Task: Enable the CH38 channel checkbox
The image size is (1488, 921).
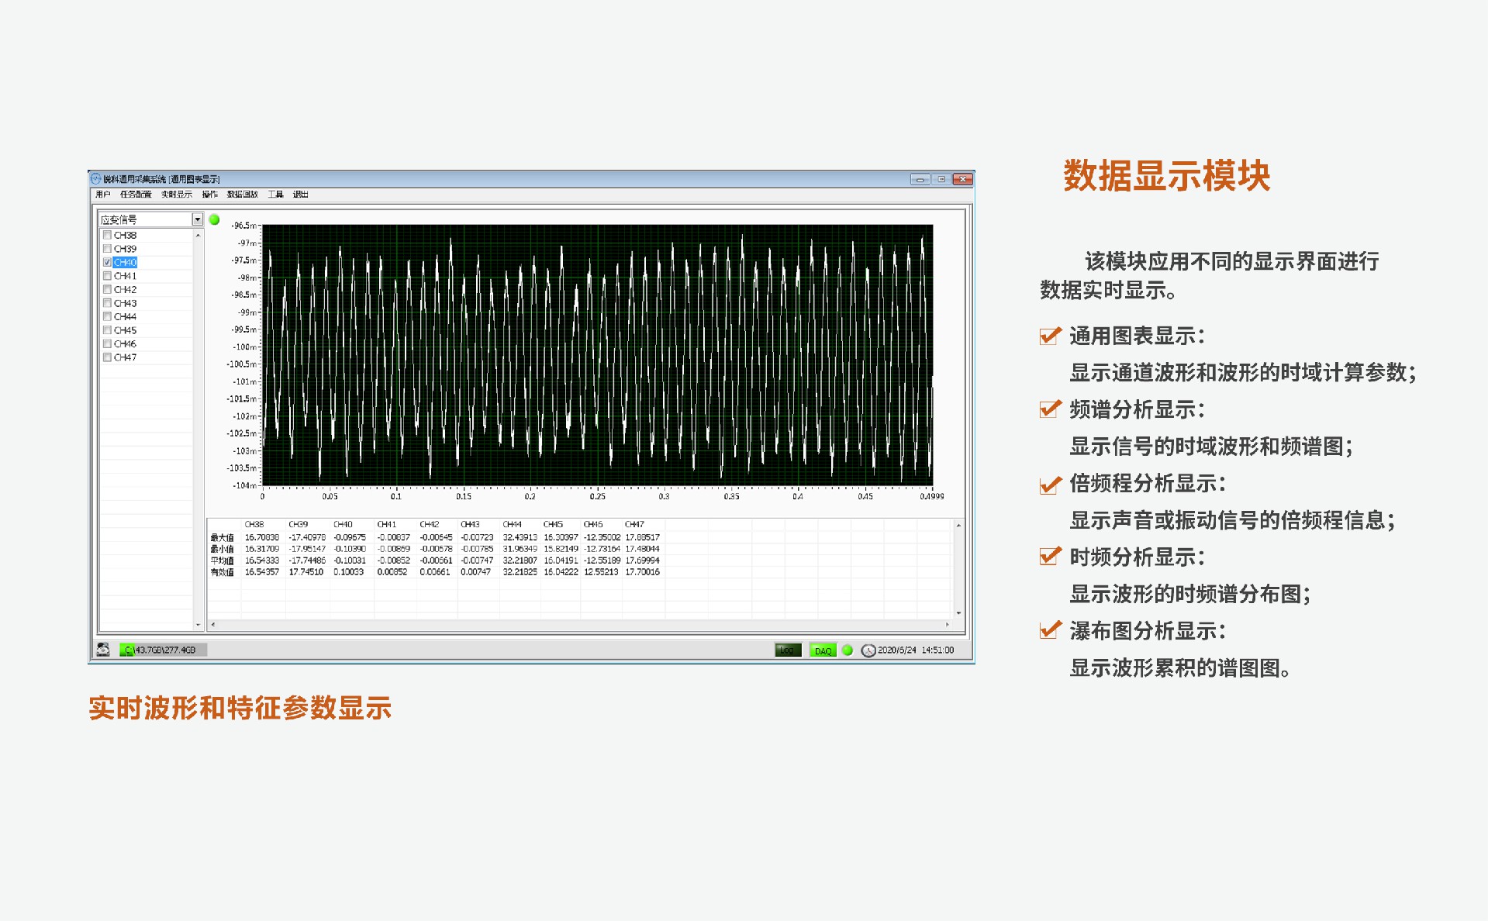Action: point(107,235)
